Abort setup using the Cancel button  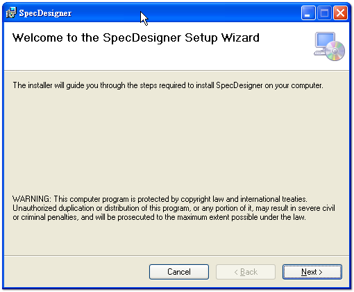click(179, 272)
